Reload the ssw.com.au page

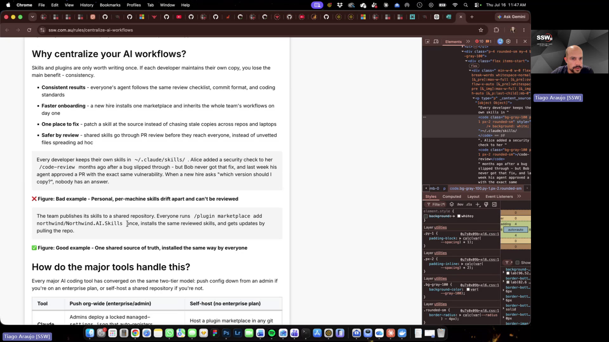pos(29,30)
